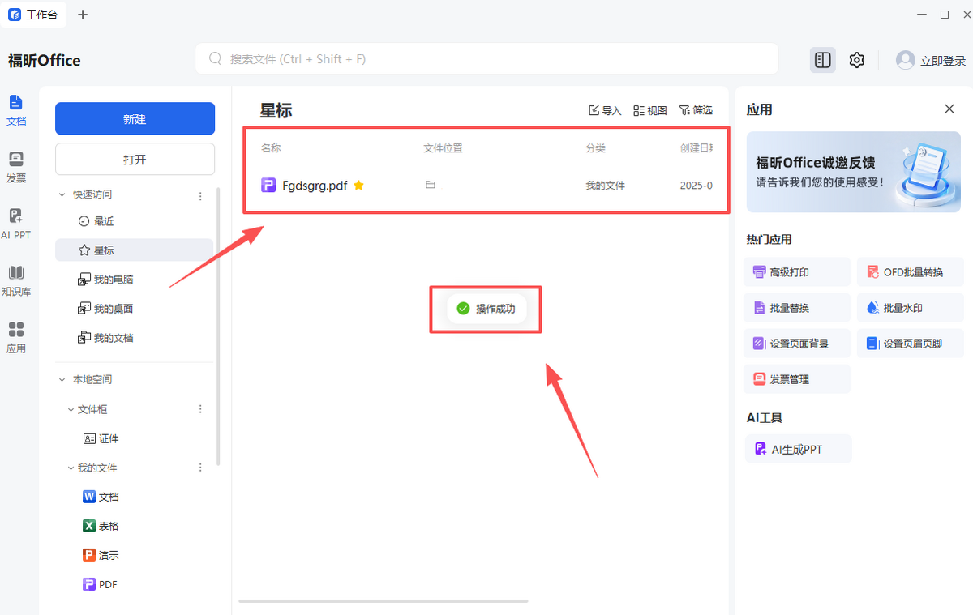Viewport: 973px width, 615px height.
Task: Open the 我的文件 more options menu
Action: [200, 468]
